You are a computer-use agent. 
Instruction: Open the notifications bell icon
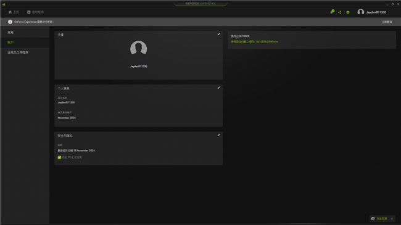[332, 12]
